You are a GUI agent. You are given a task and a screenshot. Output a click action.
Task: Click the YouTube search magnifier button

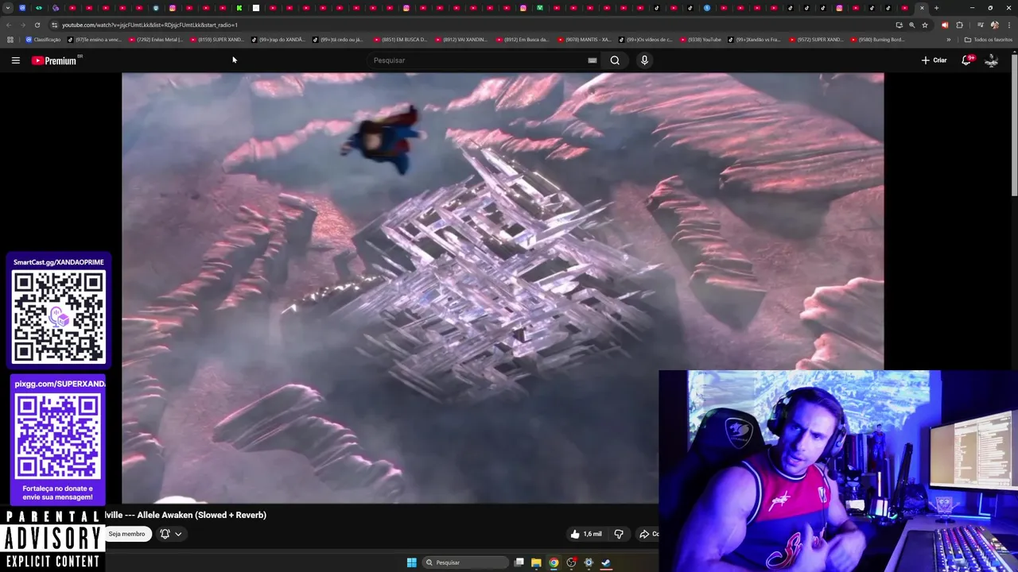pyautogui.click(x=615, y=60)
